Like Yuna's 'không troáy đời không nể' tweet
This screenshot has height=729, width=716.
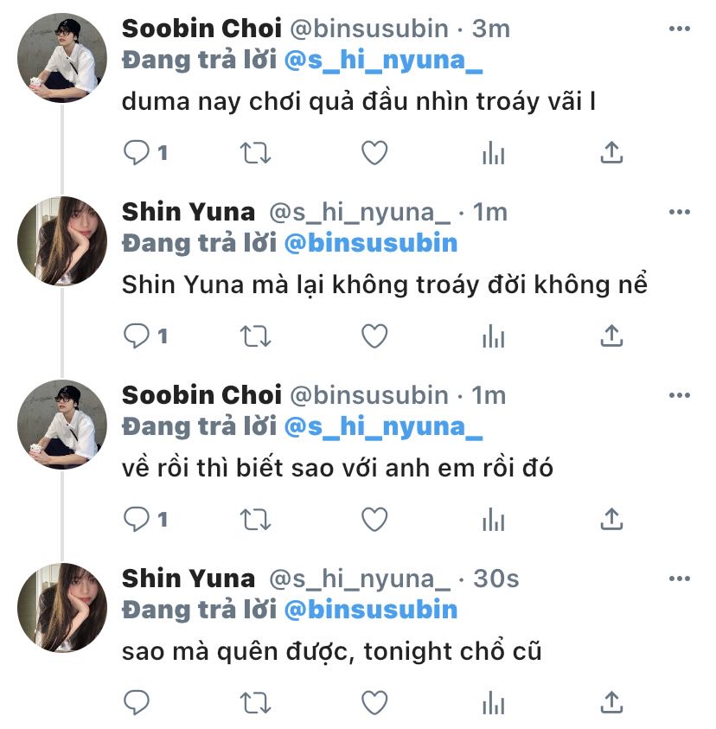coord(374,336)
